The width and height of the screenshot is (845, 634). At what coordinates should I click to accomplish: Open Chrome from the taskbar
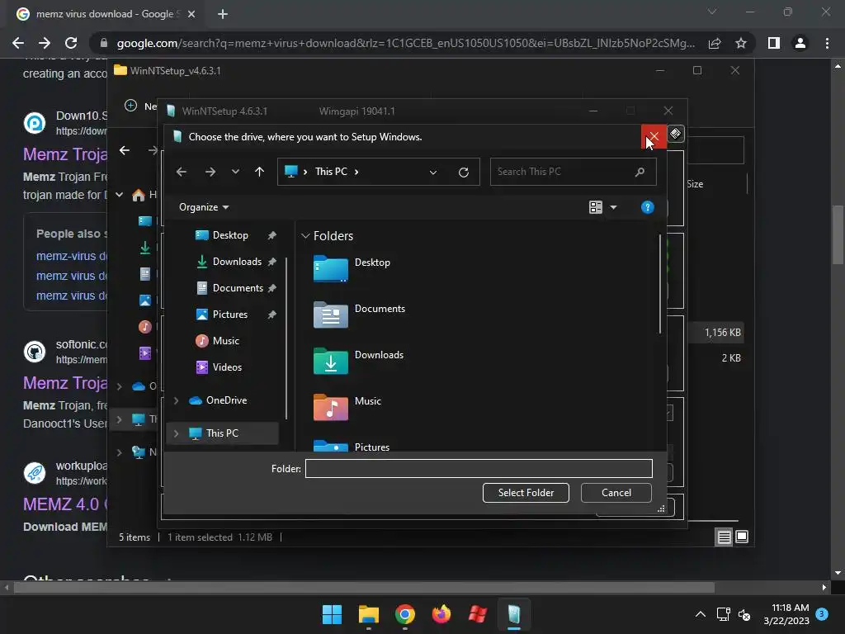[x=404, y=614]
